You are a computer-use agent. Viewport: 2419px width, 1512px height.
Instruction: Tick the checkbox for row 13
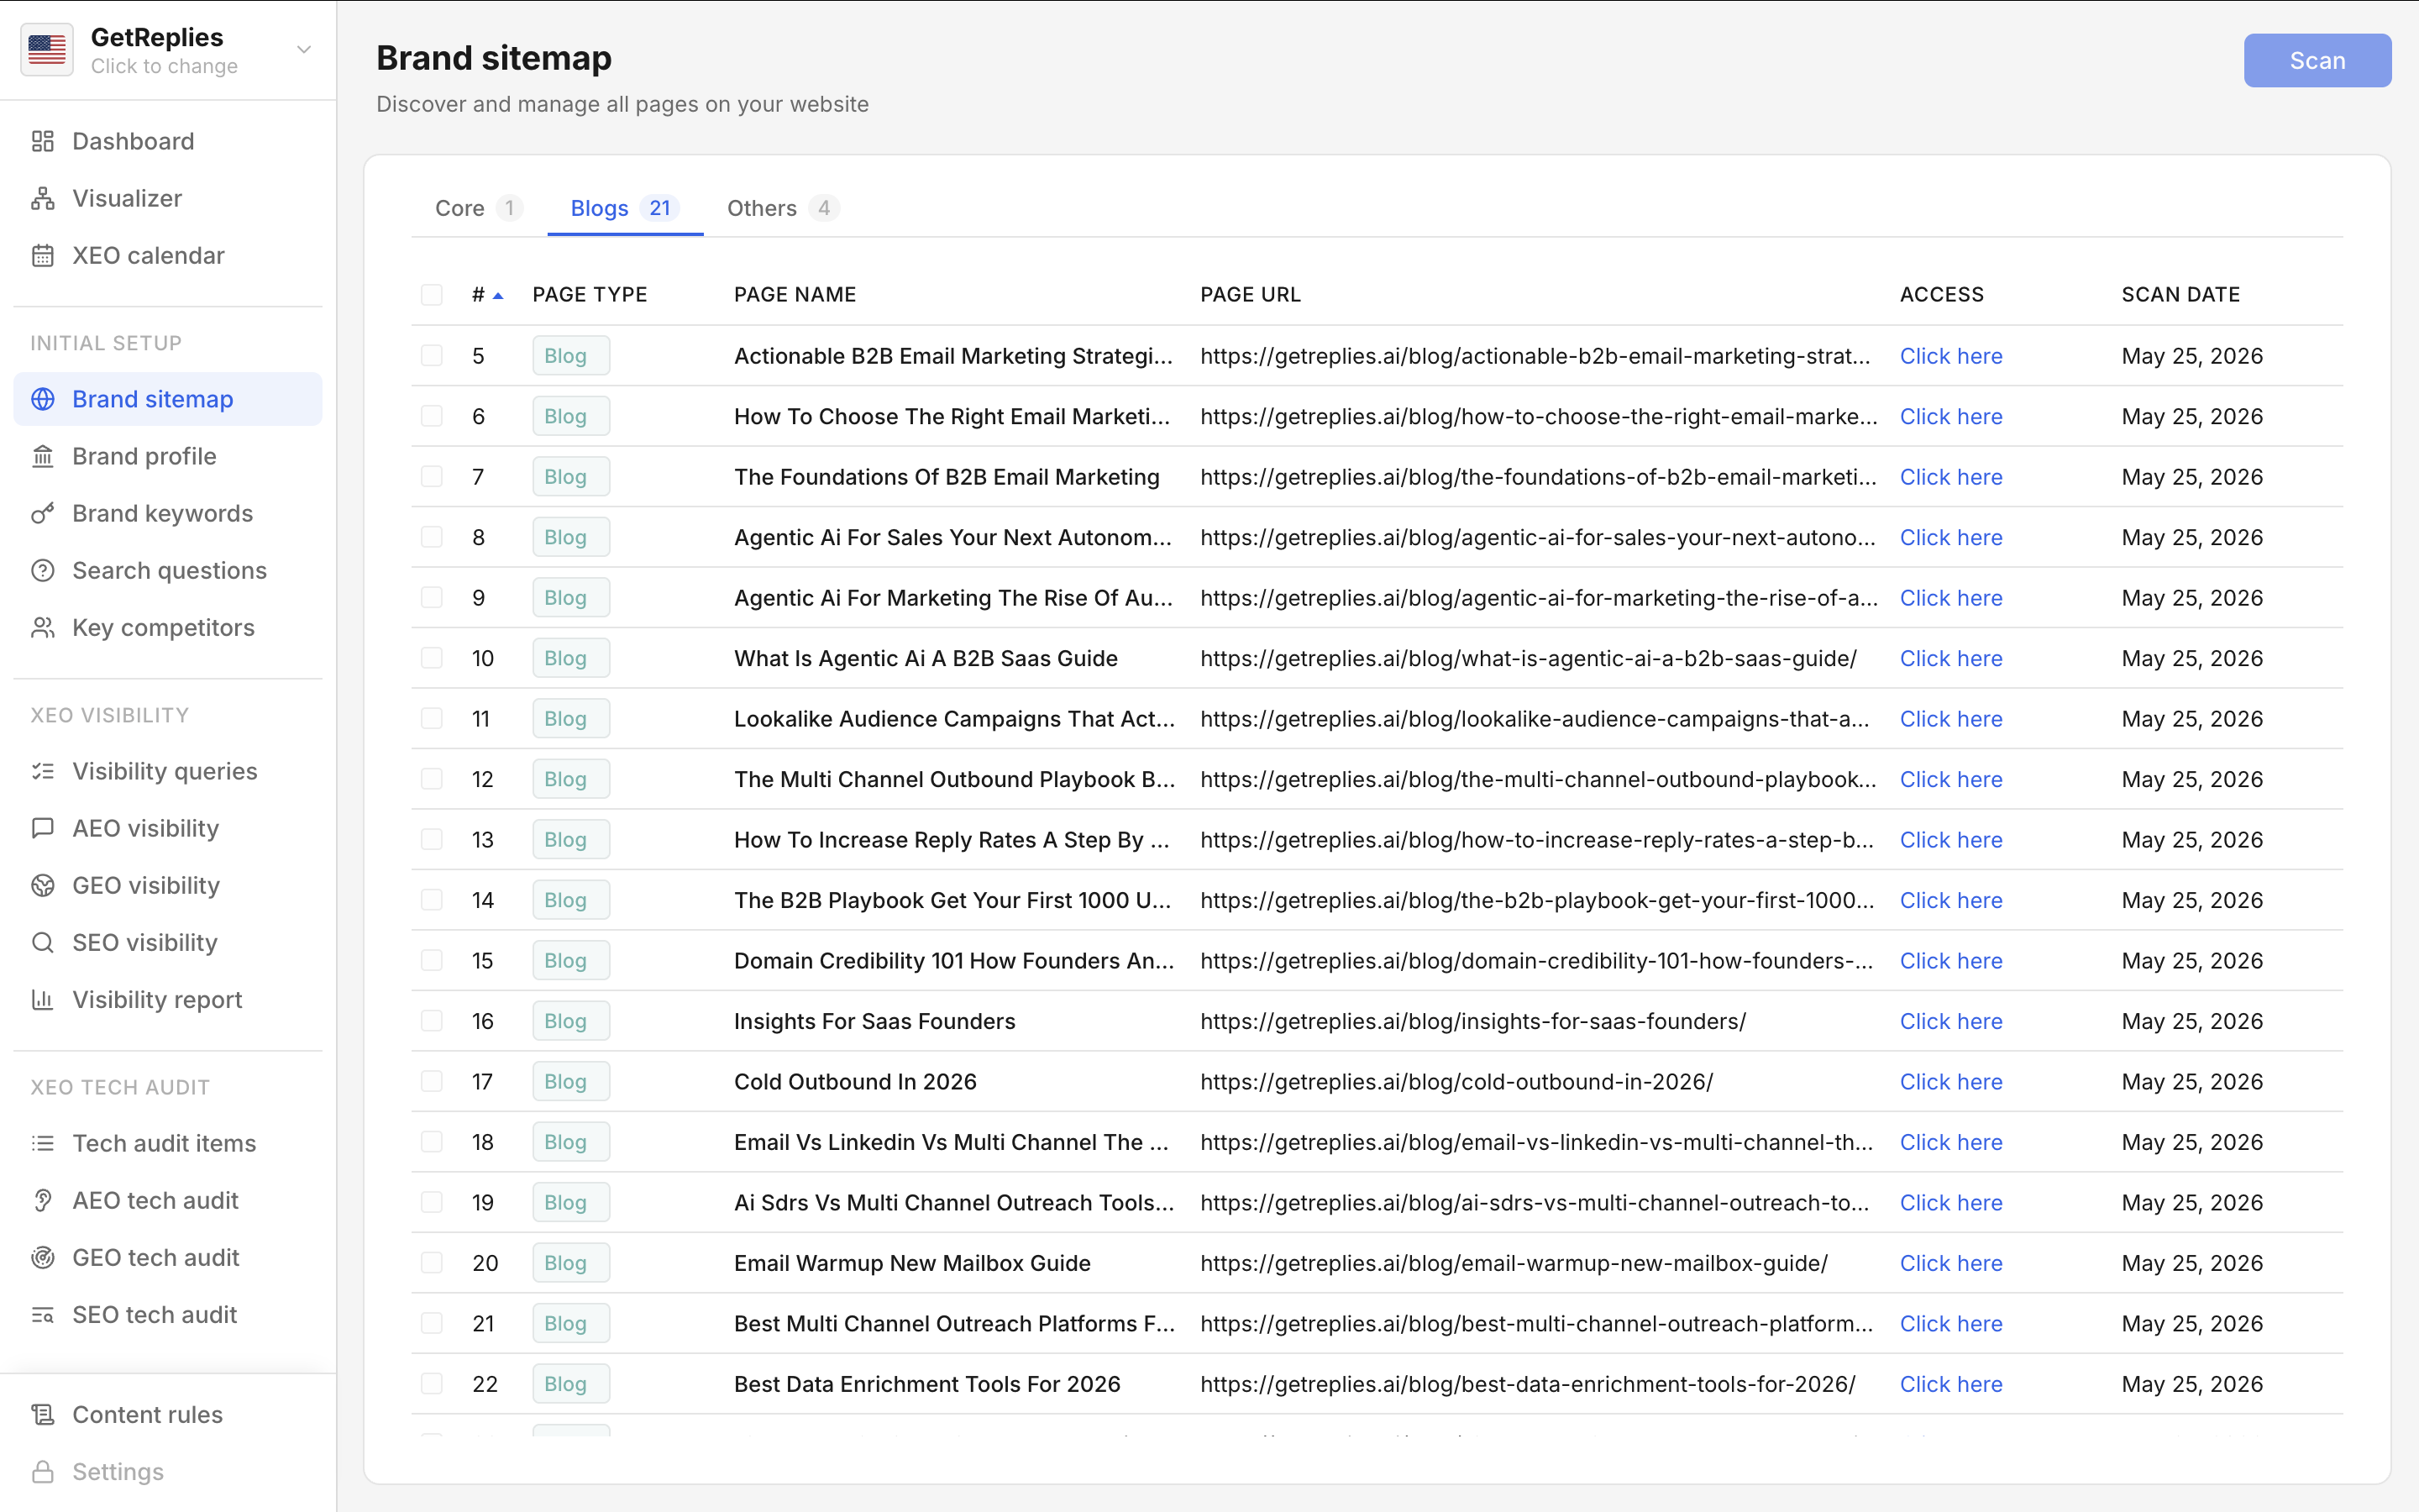[432, 839]
